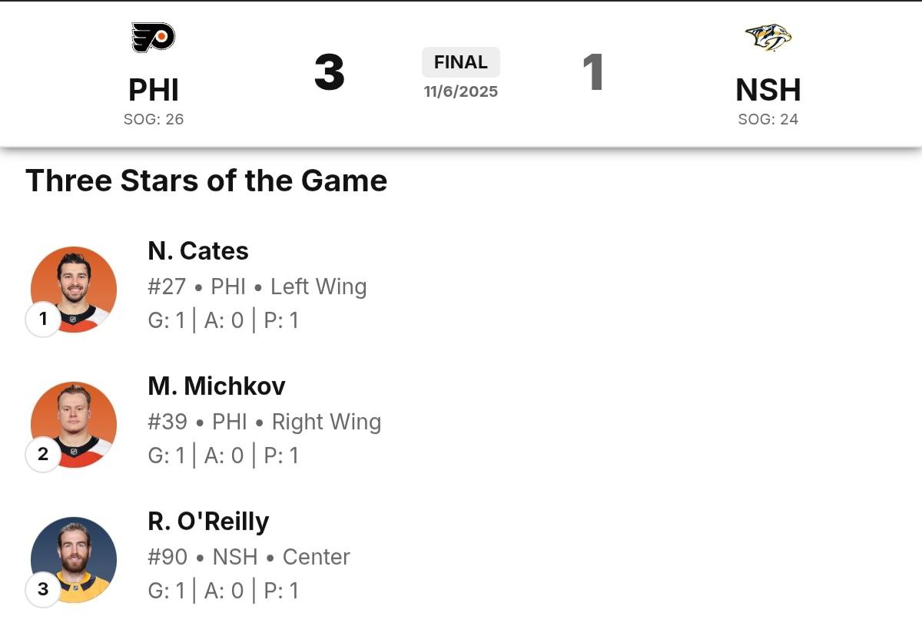Click Philadelphia's score of 3
This screenshot has height=629, width=922.
point(330,73)
